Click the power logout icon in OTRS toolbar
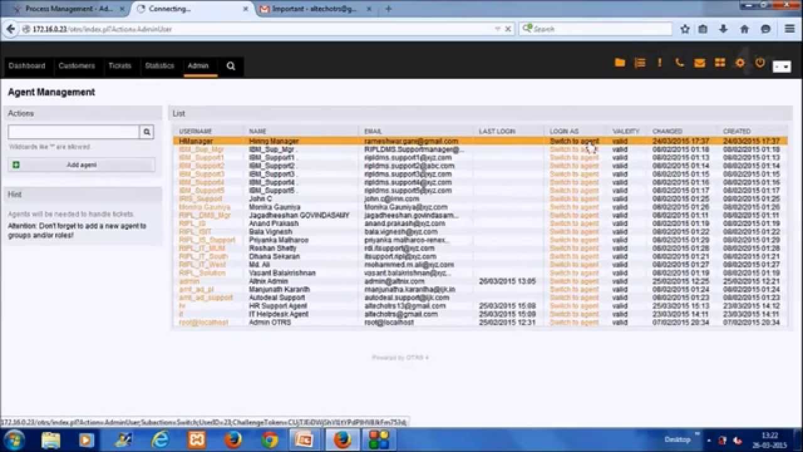803x452 pixels. click(760, 63)
